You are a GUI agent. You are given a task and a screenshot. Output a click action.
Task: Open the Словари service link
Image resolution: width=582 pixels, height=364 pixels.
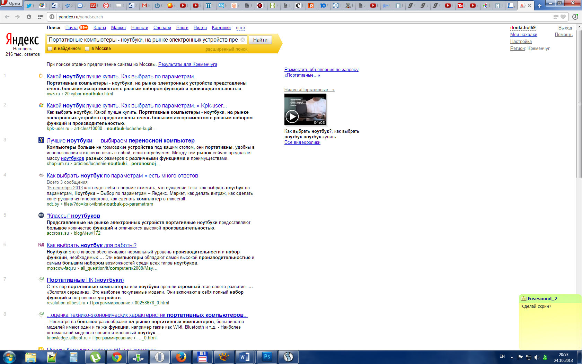point(162,28)
